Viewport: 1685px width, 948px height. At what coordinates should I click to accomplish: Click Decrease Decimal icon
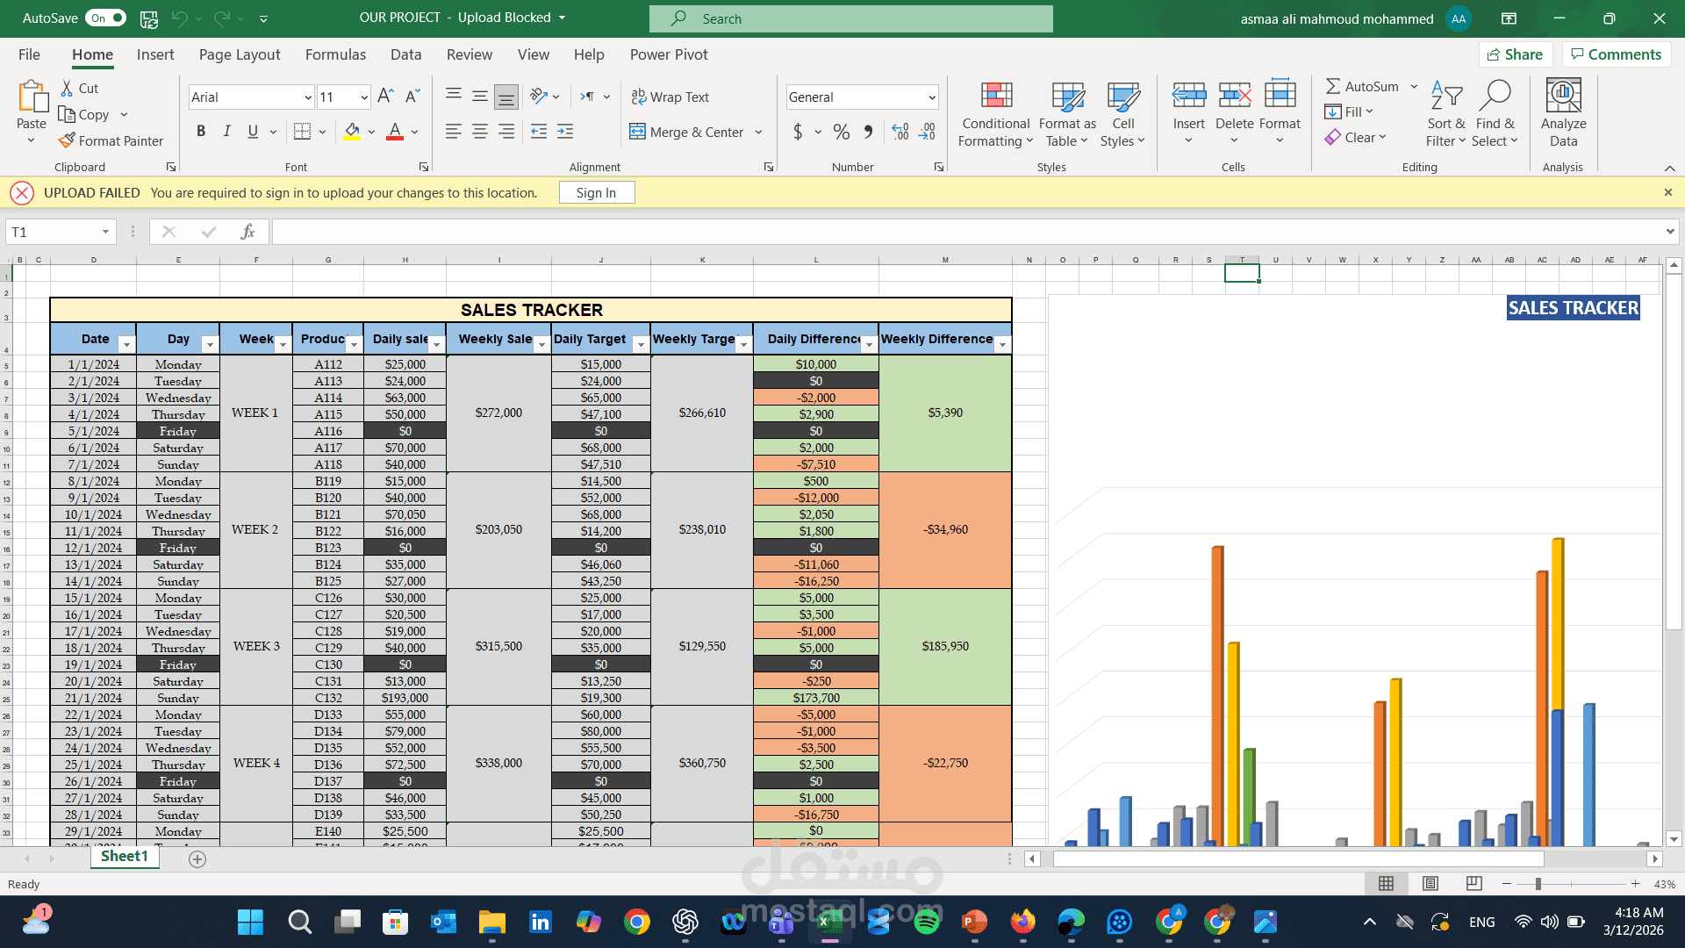point(927,132)
